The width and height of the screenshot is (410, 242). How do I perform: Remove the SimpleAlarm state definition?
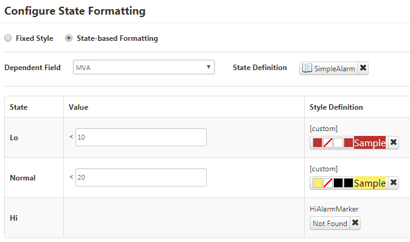click(363, 68)
